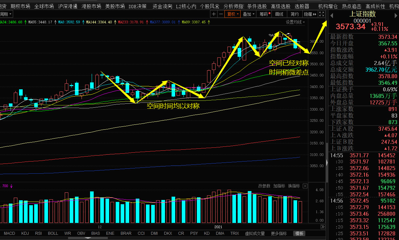Viewport: 399px width, 240px height.
Task: Switch to the RSI indicator tab
Action: point(38,233)
